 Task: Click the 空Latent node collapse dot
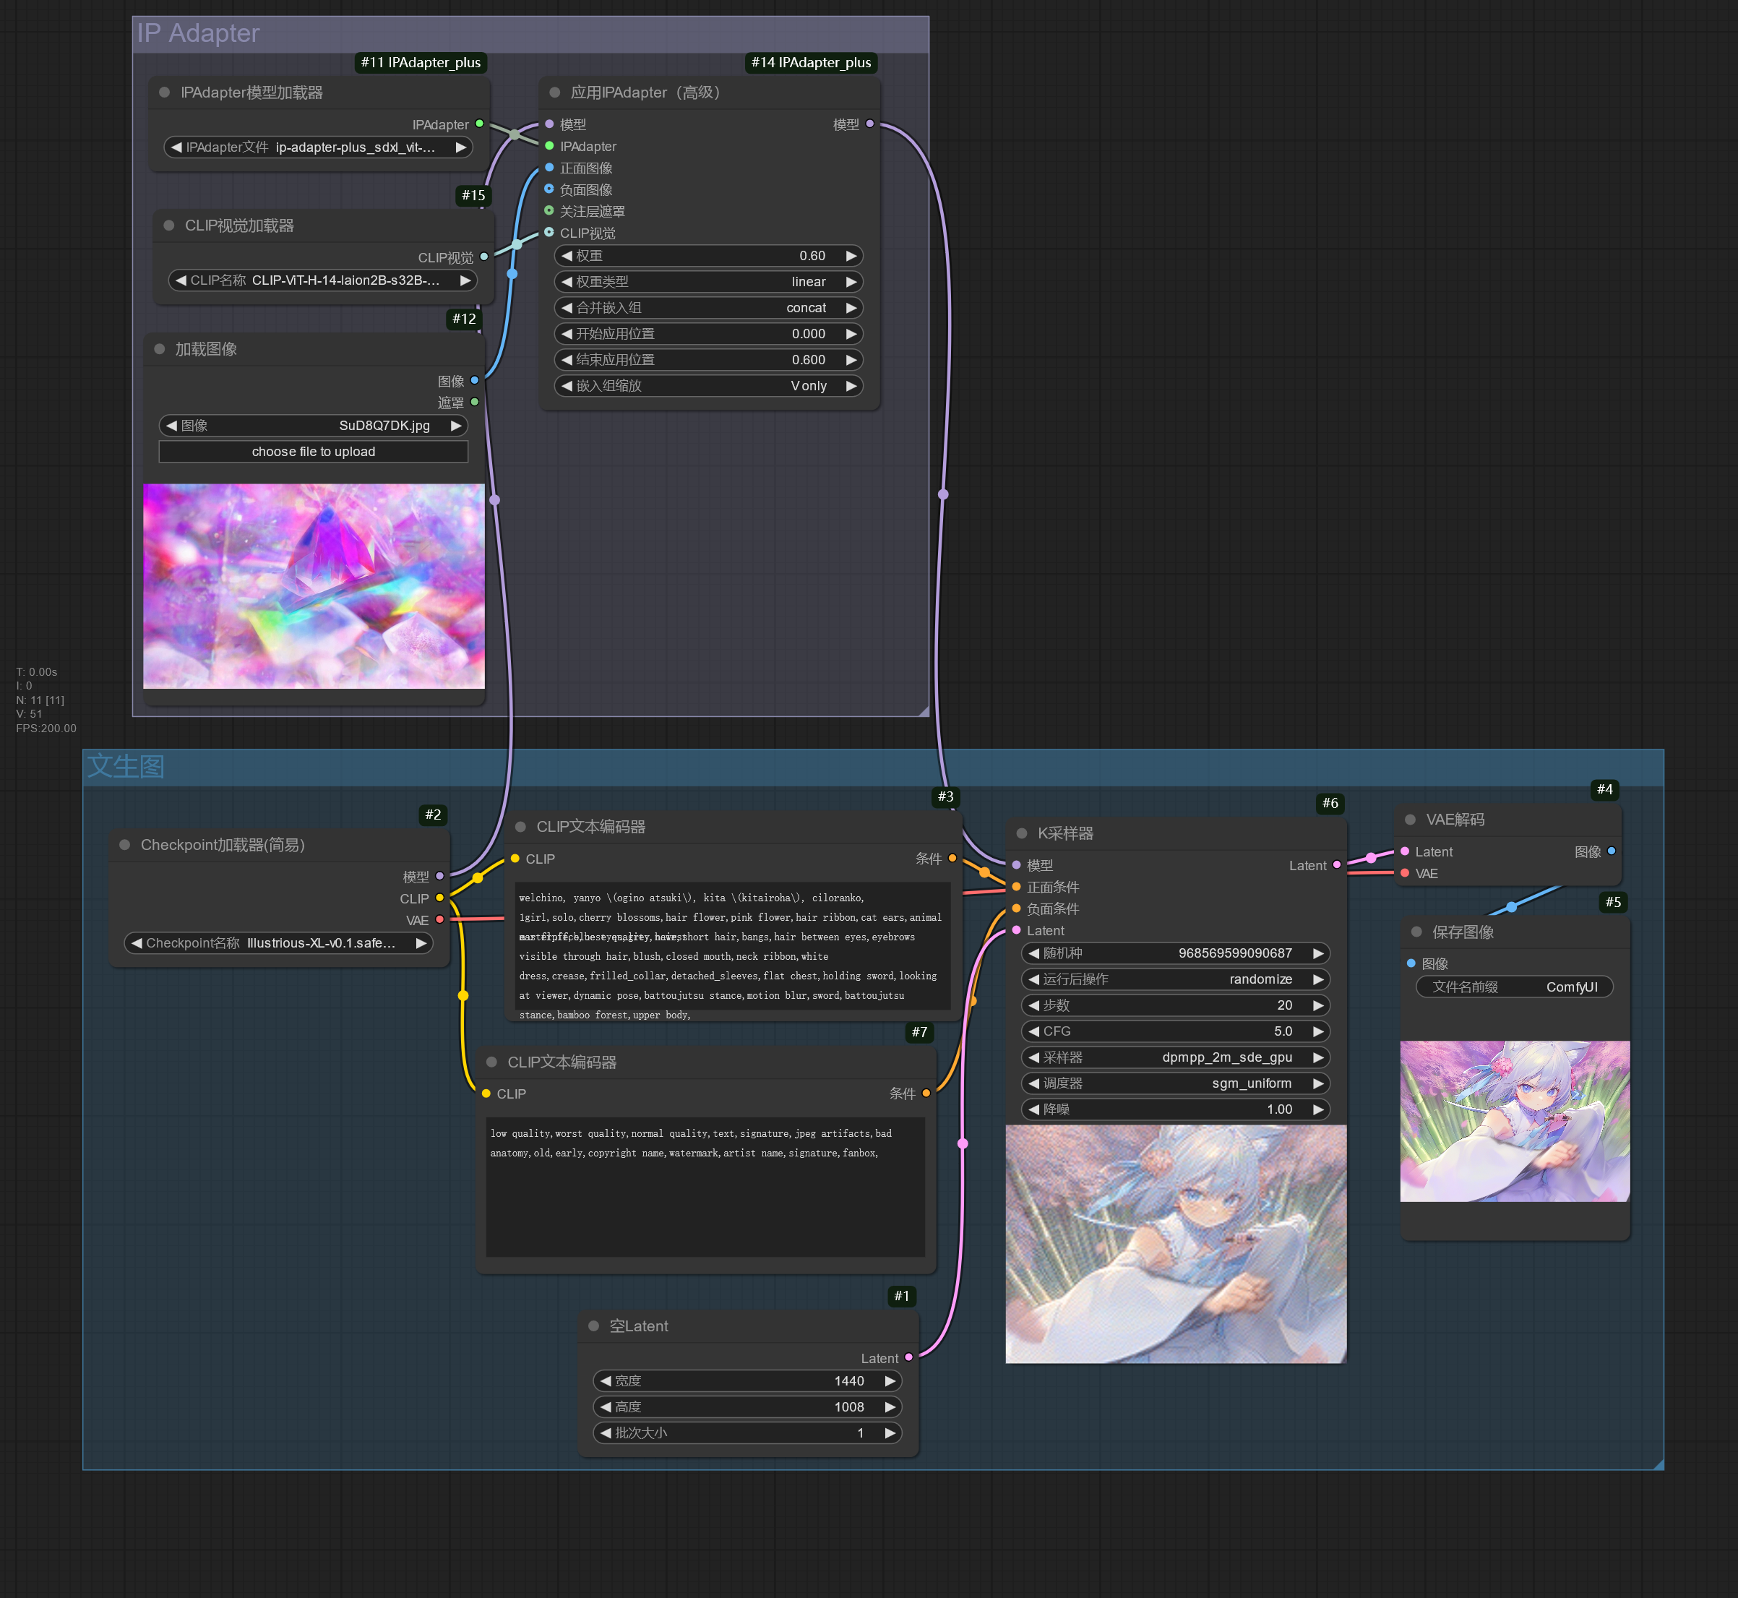pos(593,1326)
